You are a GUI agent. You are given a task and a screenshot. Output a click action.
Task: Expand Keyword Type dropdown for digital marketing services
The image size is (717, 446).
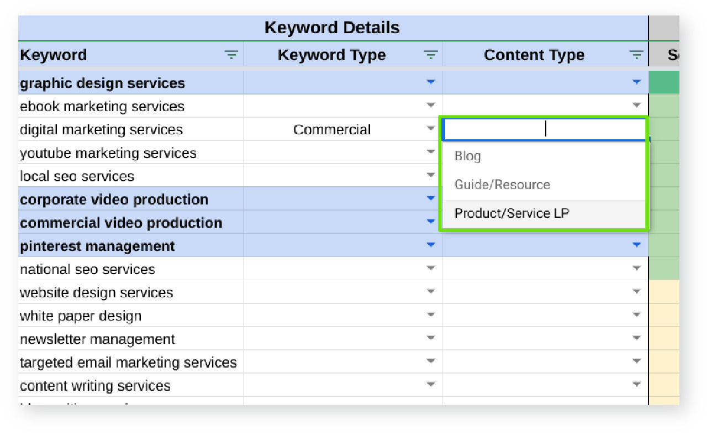(431, 129)
